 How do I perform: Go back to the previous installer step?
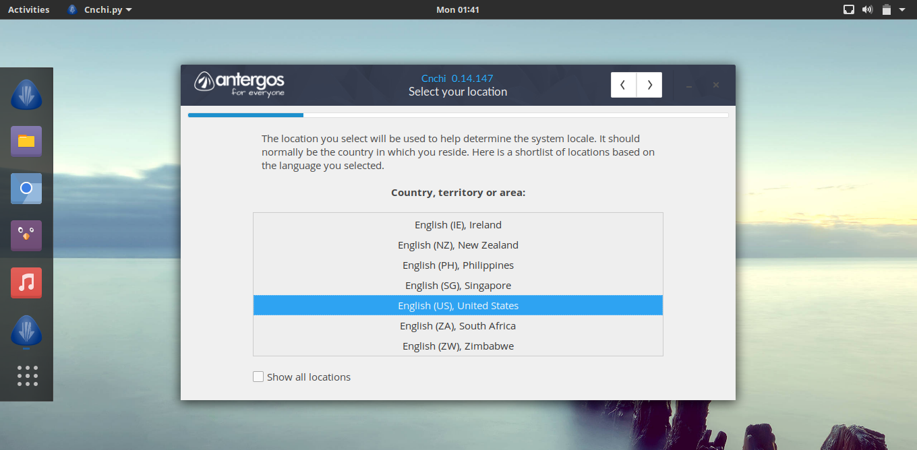pyautogui.click(x=624, y=85)
